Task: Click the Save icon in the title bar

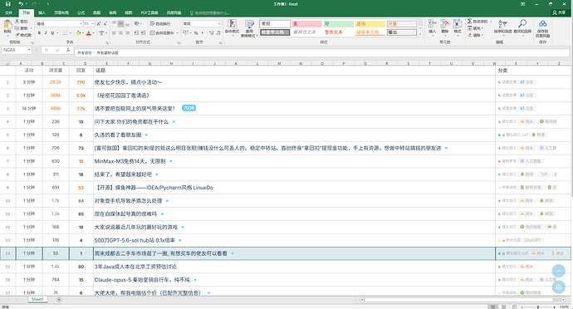Action: coord(7,4)
